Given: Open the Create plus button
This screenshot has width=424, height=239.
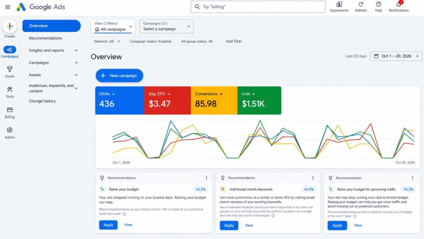Looking at the screenshot, I should coord(10,26).
